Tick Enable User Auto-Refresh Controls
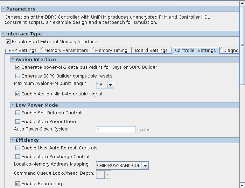The width and height of the screenshot is (245, 188). (x=18, y=148)
